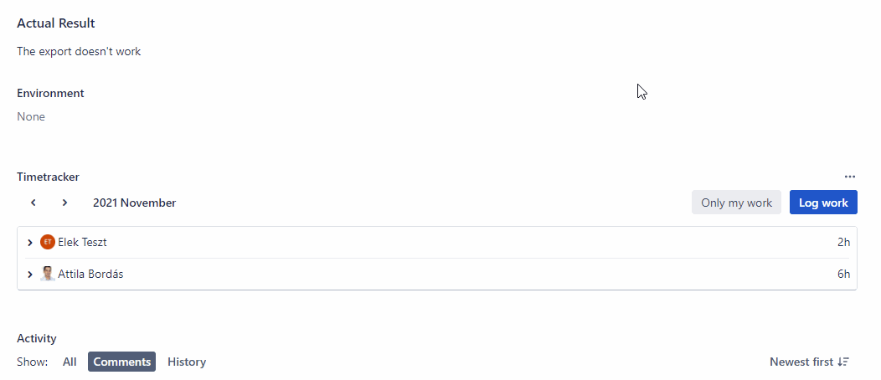881x380 pixels.
Task: Click Elek Teszt's orange ET avatar
Action: pyautogui.click(x=48, y=243)
